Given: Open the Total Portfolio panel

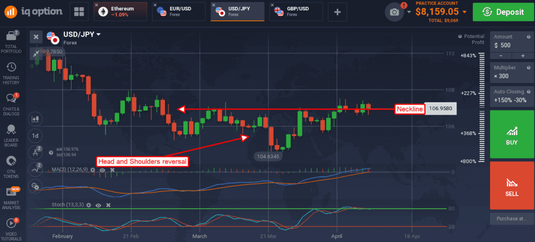Looking at the screenshot, I should [x=11, y=42].
